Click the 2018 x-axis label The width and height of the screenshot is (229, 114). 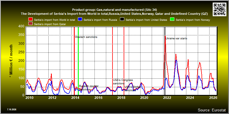(x=121, y=98)
